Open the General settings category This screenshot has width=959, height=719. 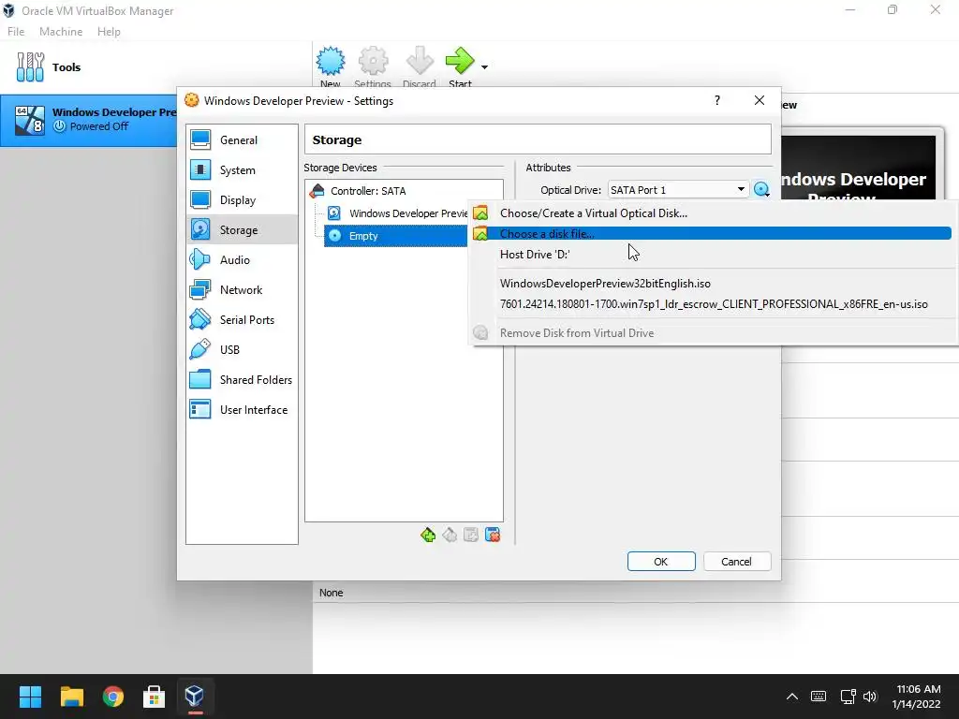[242, 140]
